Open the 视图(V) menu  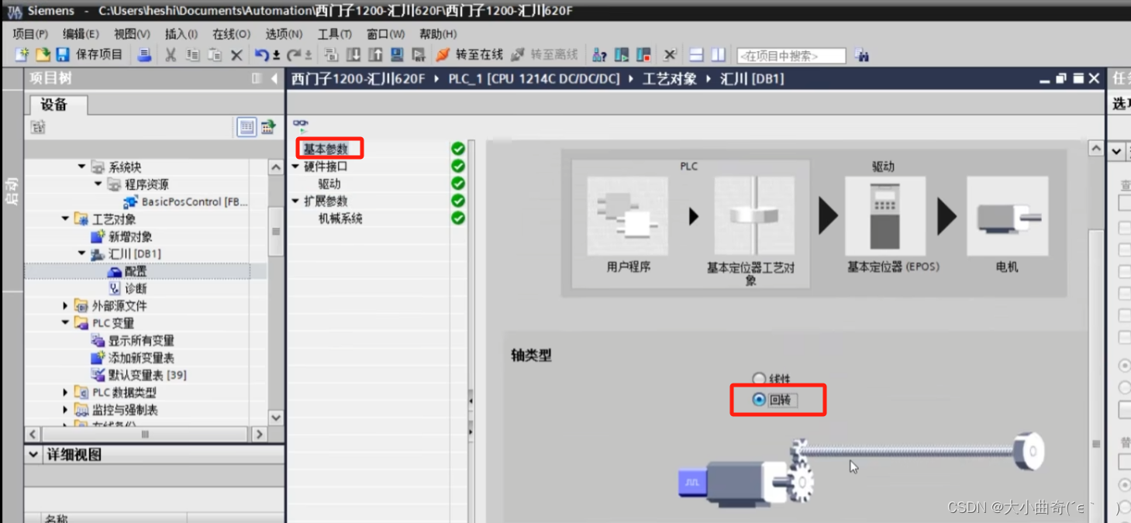(132, 34)
